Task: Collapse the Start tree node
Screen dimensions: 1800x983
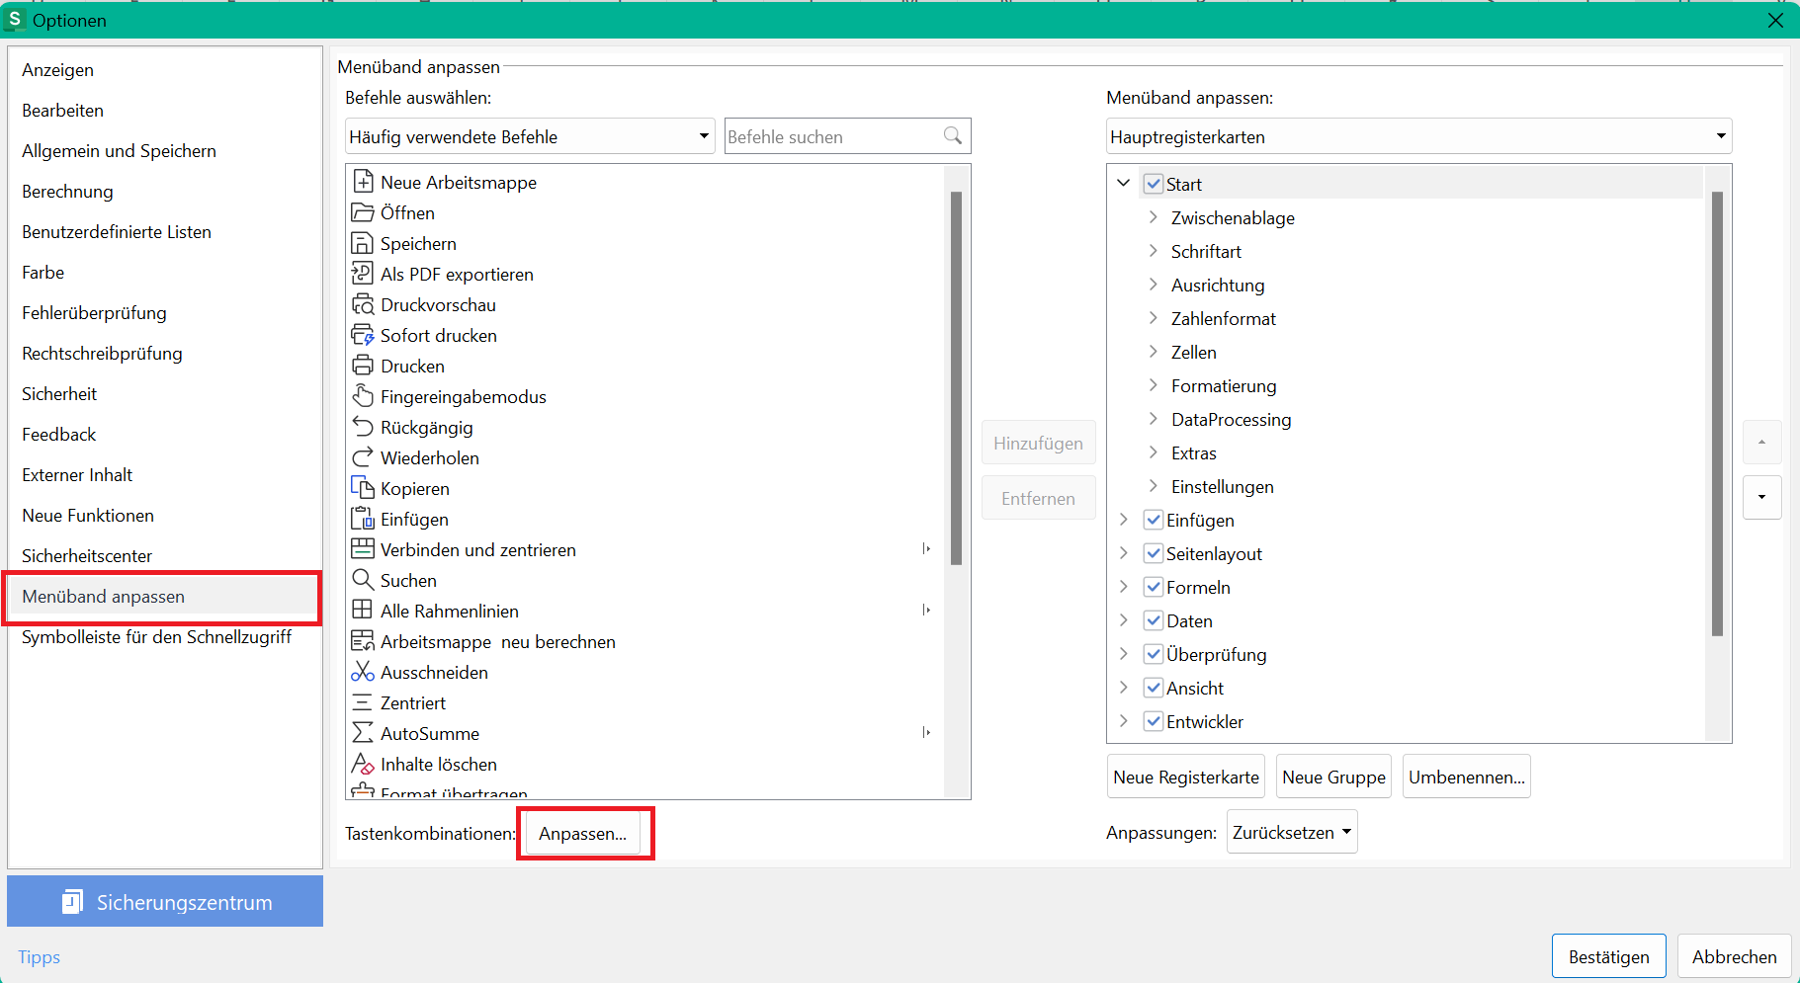Action: point(1124,184)
